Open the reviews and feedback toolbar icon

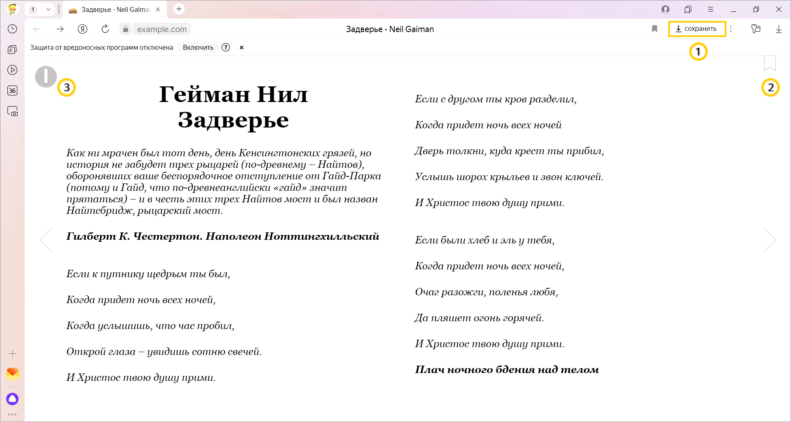pos(756,29)
